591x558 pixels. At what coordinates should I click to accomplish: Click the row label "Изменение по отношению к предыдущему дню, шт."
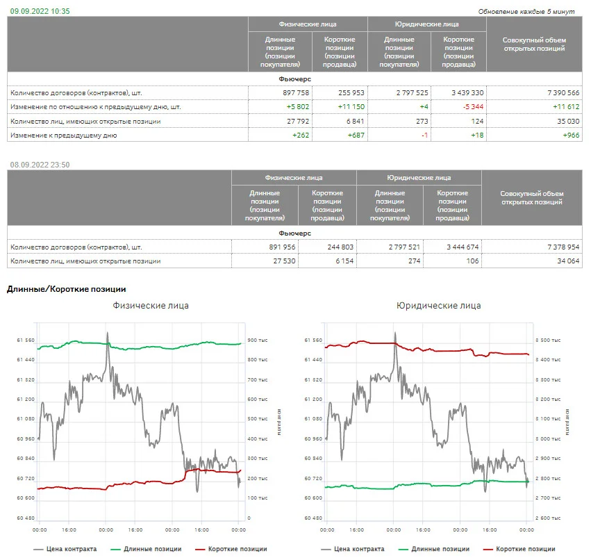(96, 107)
